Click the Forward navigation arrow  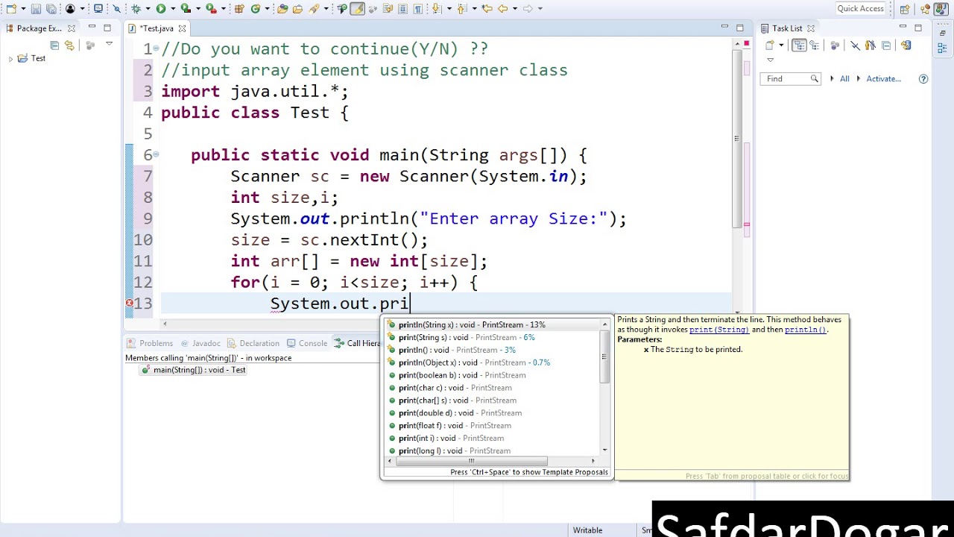[528, 9]
